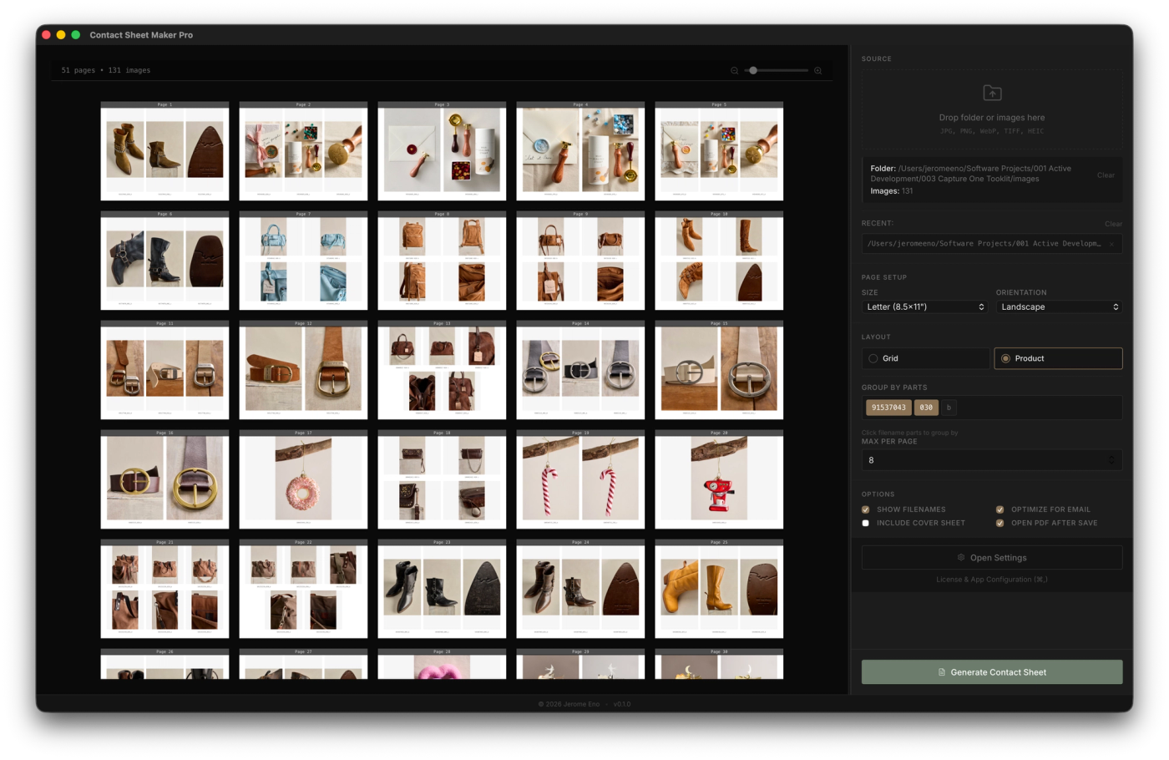Uncheck the Show Filenames option
The image size is (1169, 760).
click(866, 509)
